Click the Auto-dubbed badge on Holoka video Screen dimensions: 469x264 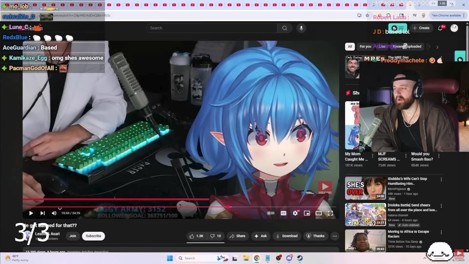click(x=409, y=225)
